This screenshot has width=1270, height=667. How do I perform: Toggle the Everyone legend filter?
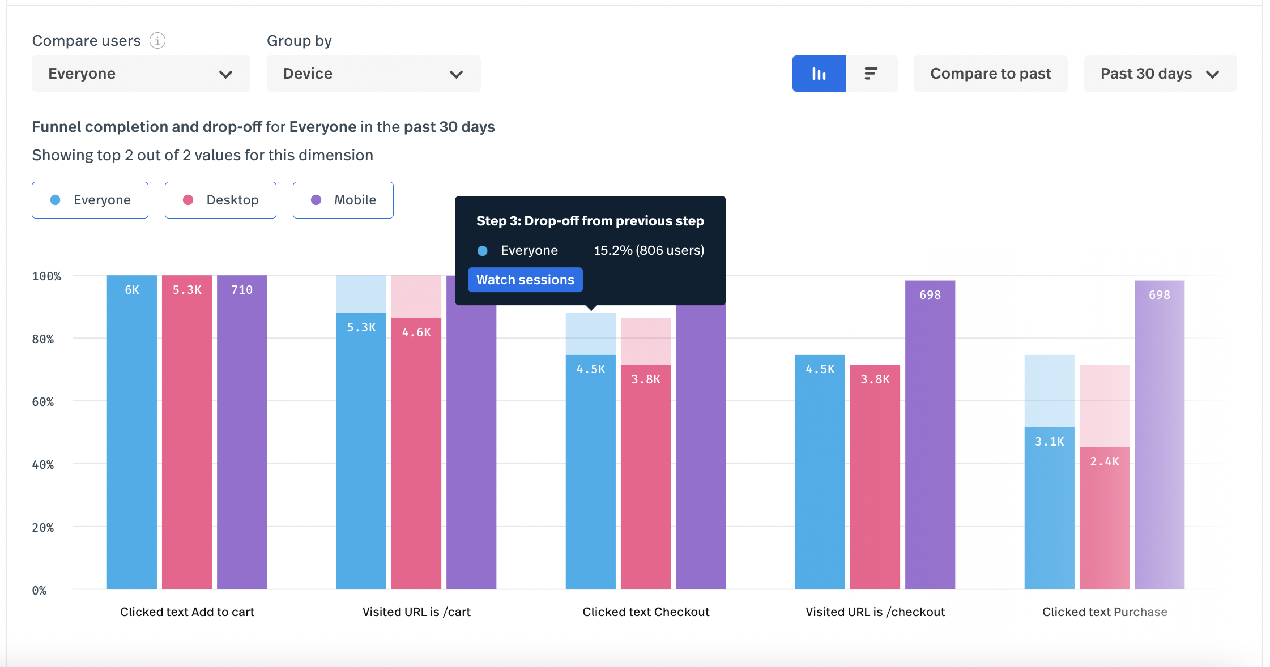[x=90, y=200]
